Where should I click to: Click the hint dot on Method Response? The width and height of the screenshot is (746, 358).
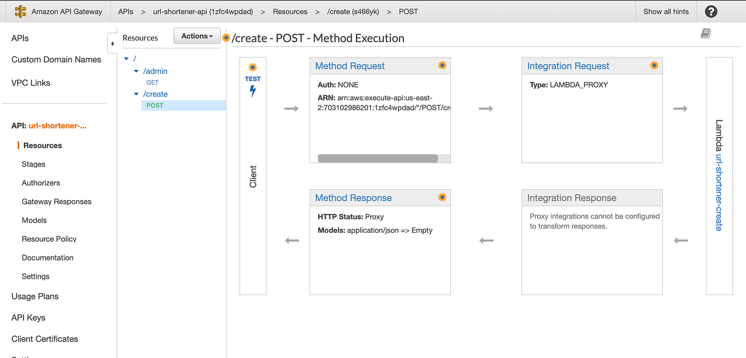click(x=442, y=197)
